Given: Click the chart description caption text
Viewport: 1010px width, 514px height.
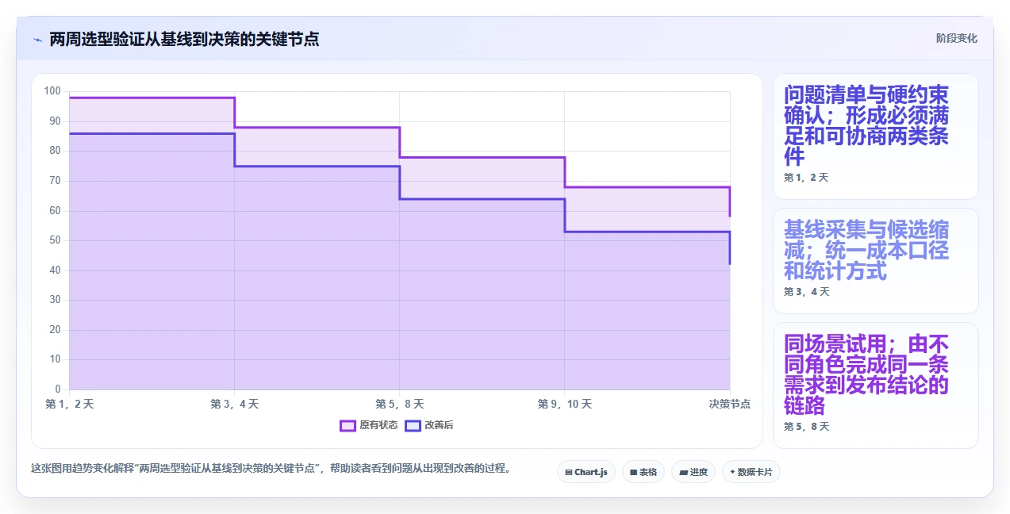Looking at the screenshot, I should (x=271, y=468).
